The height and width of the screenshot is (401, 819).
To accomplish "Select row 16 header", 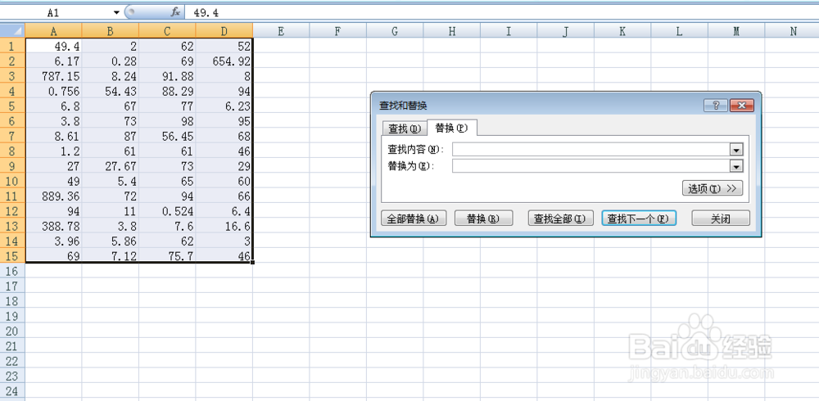I will click(12, 271).
